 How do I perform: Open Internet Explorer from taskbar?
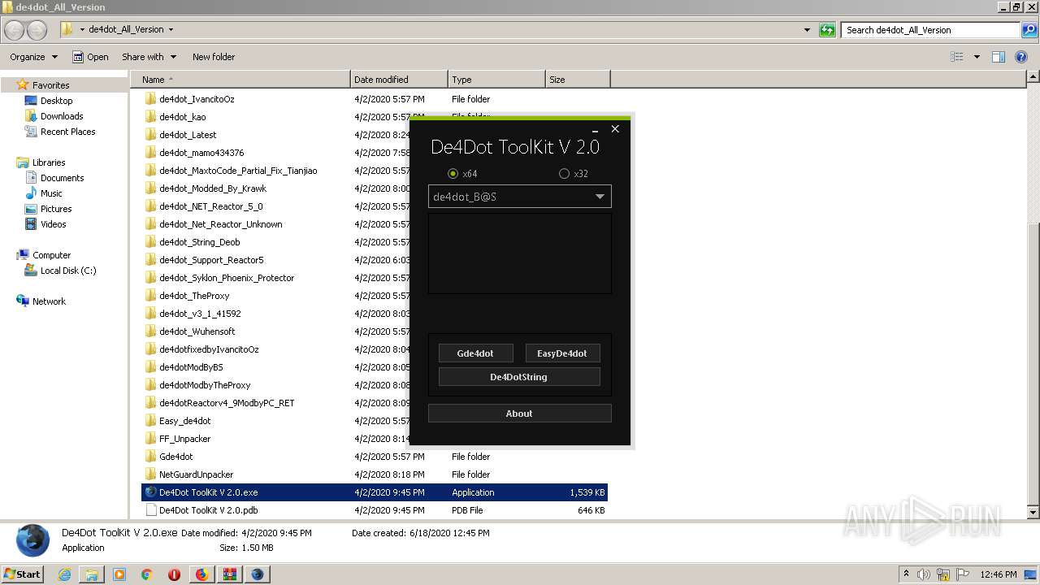[x=64, y=574]
